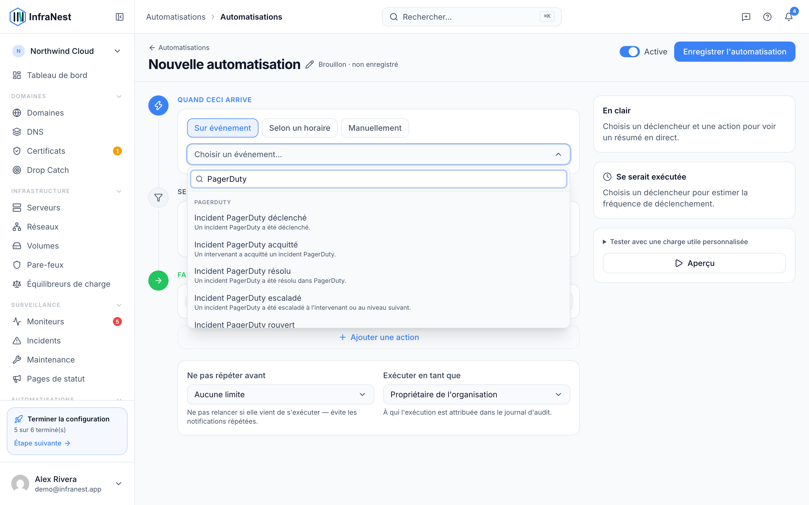Click the Aperçu preview button
809x505 pixels.
[694, 263]
